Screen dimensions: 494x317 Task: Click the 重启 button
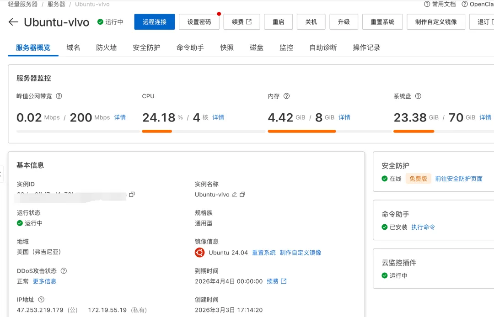click(x=278, y=22)
